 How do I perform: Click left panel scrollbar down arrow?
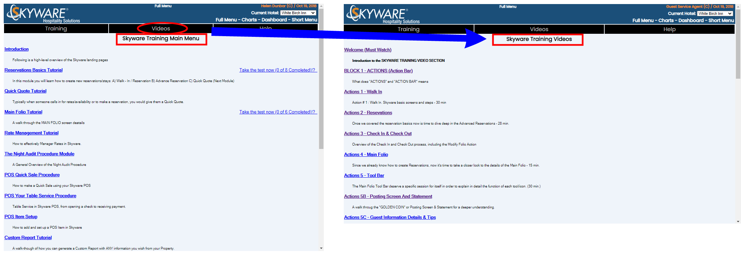coord(321,248)
